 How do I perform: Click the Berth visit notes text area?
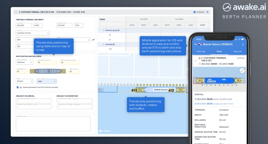53,124
